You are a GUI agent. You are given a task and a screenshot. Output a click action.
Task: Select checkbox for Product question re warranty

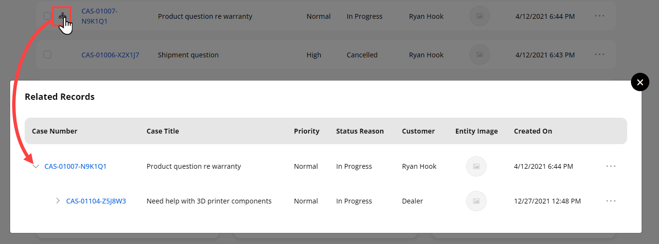(47, 16)
